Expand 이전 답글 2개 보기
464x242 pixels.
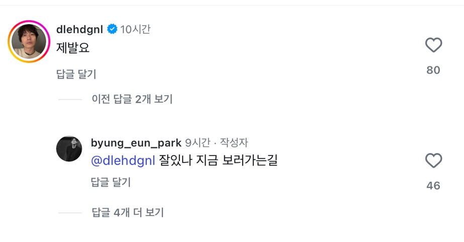pyautogui.click(x=132, y=99)
